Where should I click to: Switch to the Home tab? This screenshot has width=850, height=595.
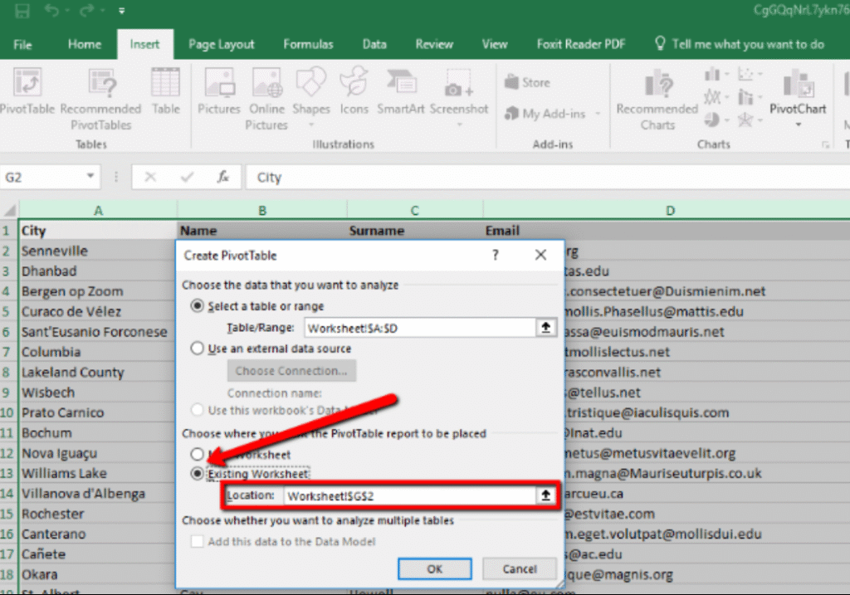85,45
